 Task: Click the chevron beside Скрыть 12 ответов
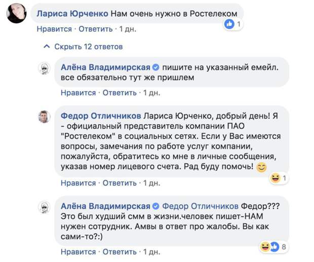(x=47, y=47)
